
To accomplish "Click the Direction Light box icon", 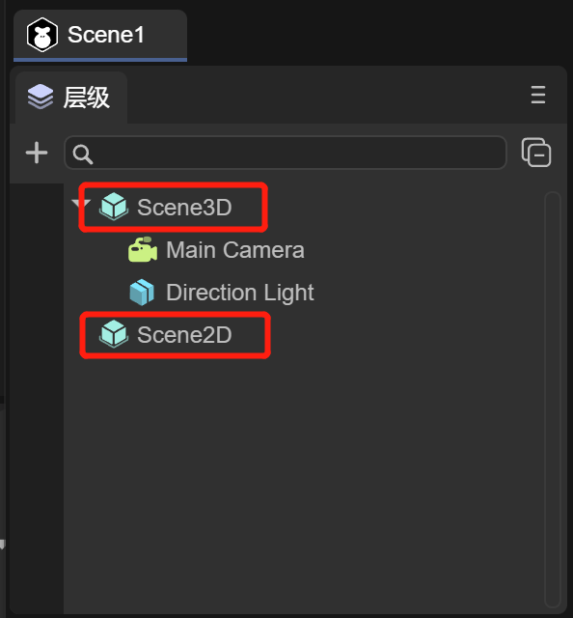I will tap(142, 292).
